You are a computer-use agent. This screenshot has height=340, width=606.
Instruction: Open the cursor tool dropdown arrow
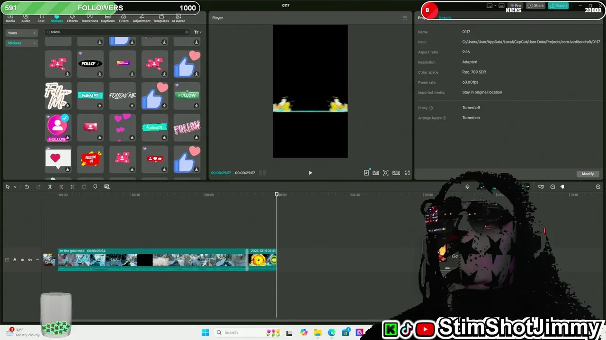15,187
